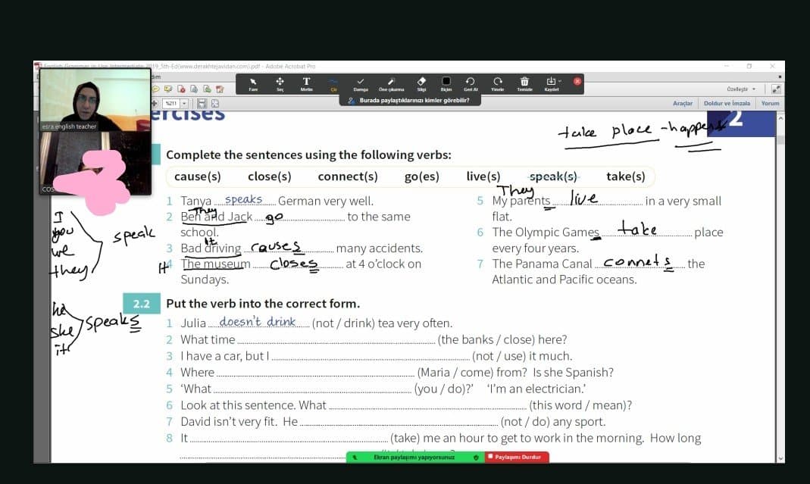Click the scroll down arrow of document

click(780, 458)
